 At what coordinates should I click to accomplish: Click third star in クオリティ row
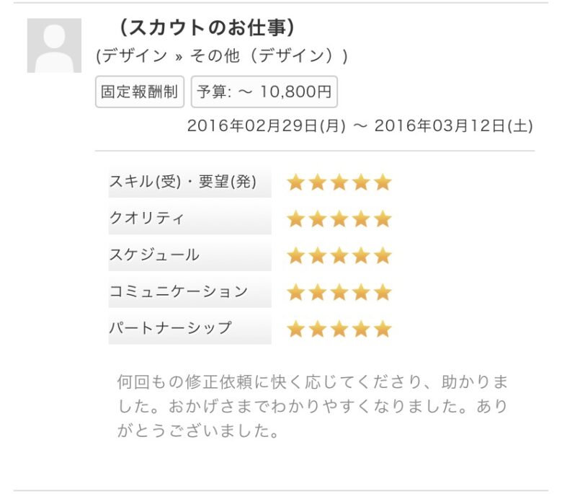pos(339,219)
